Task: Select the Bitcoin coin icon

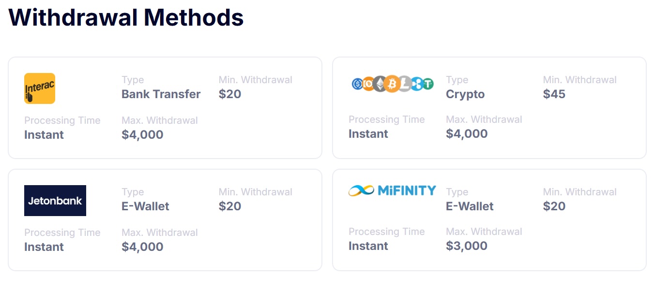Action: pos(392,84)
